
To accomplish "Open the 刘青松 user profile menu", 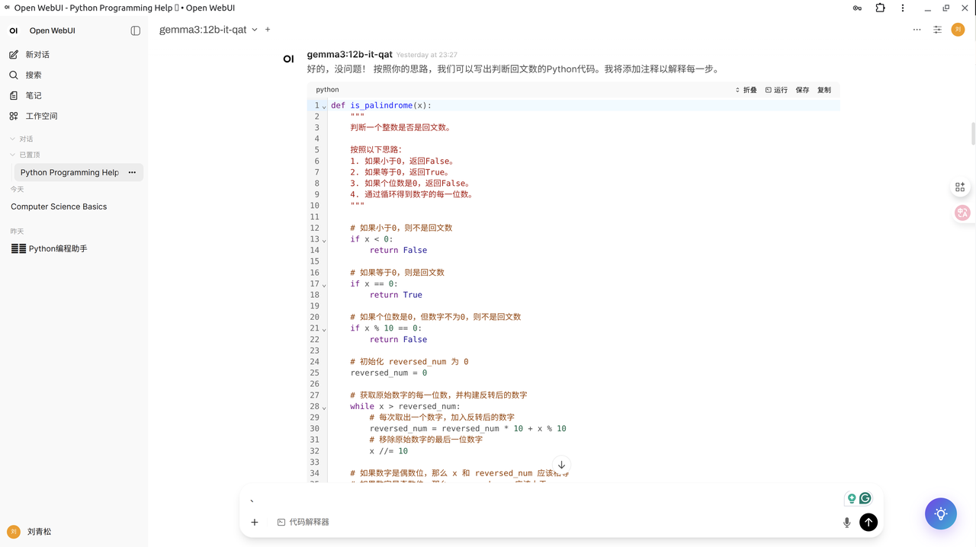I will point(30,532).
